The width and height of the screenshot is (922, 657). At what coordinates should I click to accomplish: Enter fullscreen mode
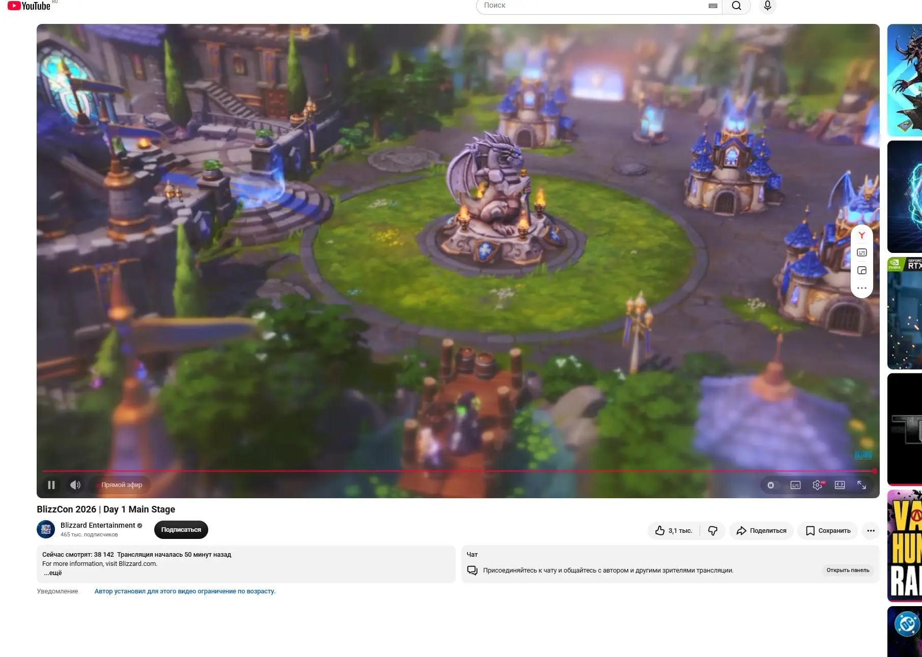(x=862, y=485)
